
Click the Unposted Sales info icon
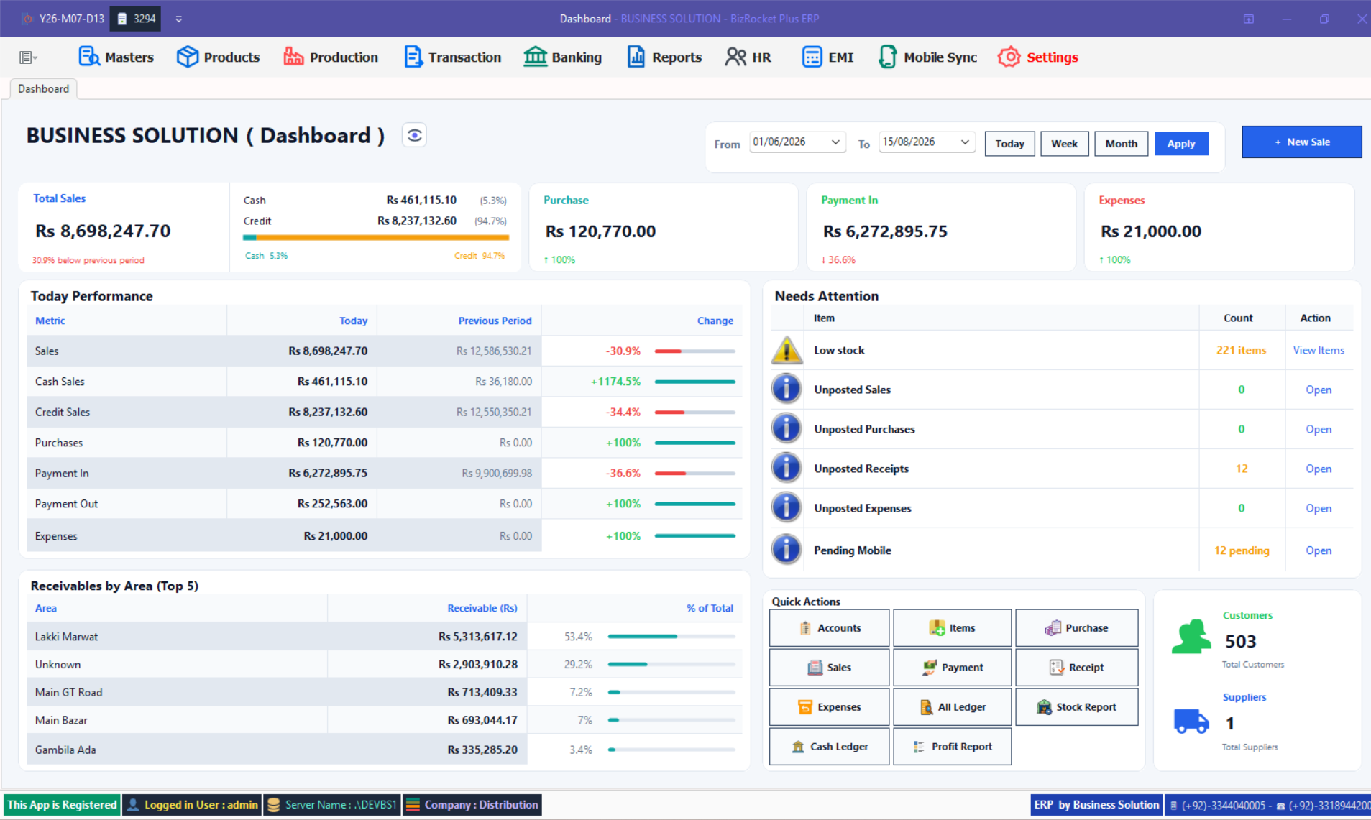pos(787,389)
